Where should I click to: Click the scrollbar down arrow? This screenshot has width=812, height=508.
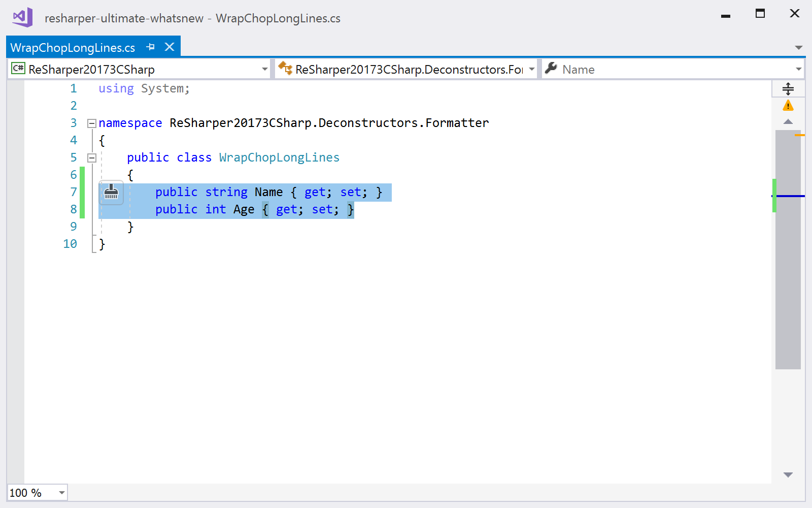coord(788,474)
